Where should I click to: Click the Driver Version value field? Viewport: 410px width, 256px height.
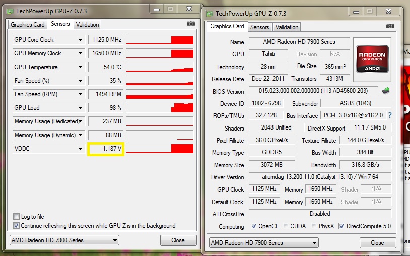(x=320, y=177)
